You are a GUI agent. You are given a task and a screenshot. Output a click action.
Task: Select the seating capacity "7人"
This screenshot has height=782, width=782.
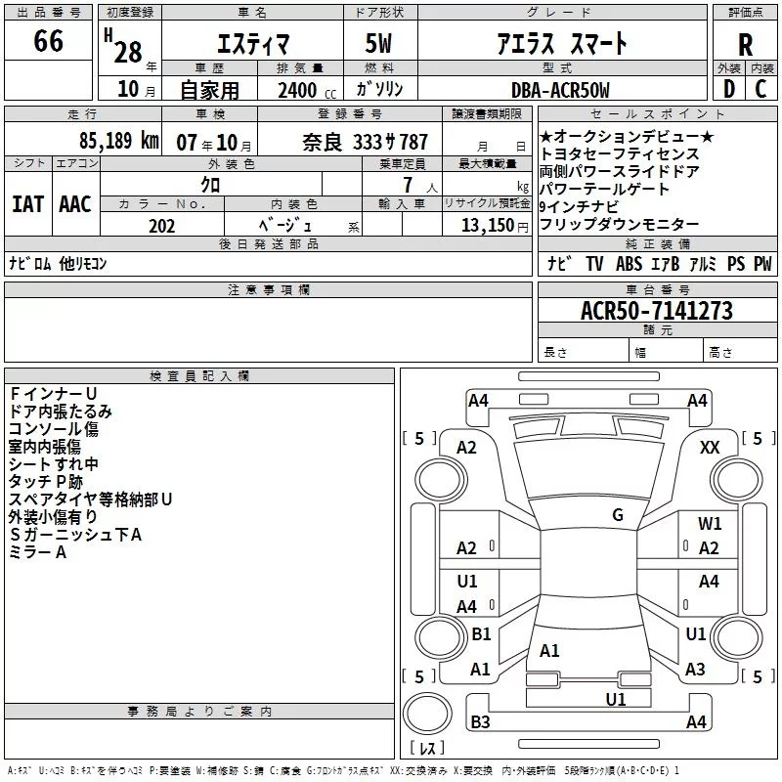(419, 186)
